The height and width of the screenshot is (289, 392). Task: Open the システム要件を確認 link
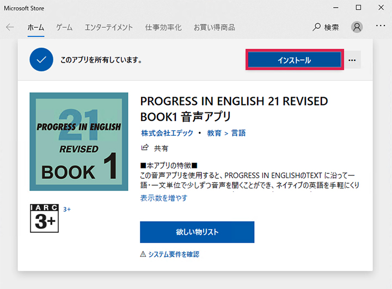[174, 254]
